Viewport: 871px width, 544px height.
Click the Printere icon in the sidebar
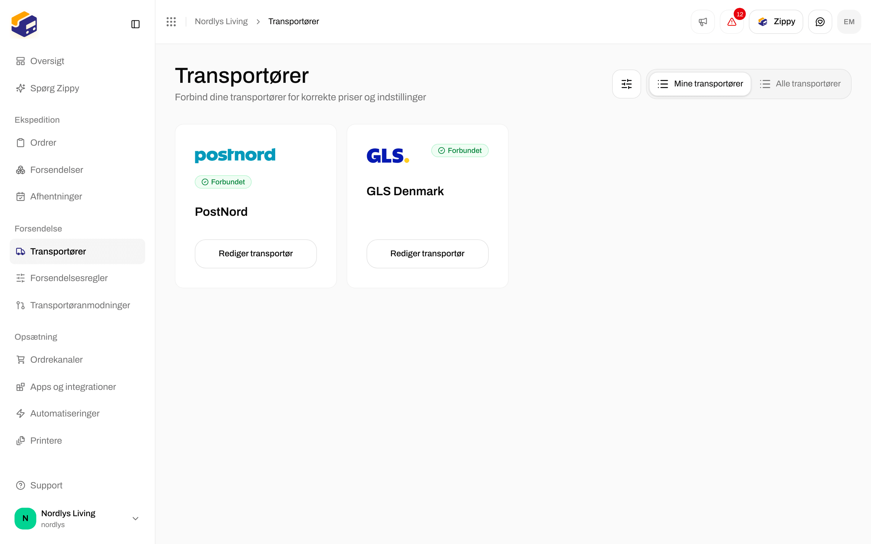pyautogui.click(x=21, y=441)
